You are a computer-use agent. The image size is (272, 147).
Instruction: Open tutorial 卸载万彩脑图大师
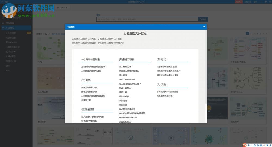(x=89, y=92)
